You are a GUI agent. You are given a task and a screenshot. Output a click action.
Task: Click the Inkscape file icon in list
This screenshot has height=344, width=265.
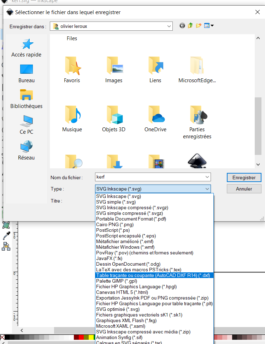(x=197, y=161)
